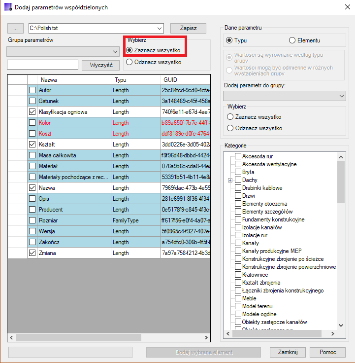Check the Modele ogólne category
Screen dimensions: 355x363
238,314
